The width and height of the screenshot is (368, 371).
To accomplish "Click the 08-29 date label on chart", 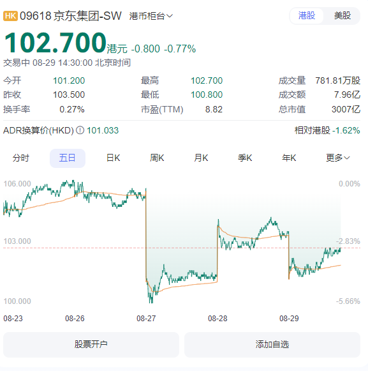I will coord(289,319).
